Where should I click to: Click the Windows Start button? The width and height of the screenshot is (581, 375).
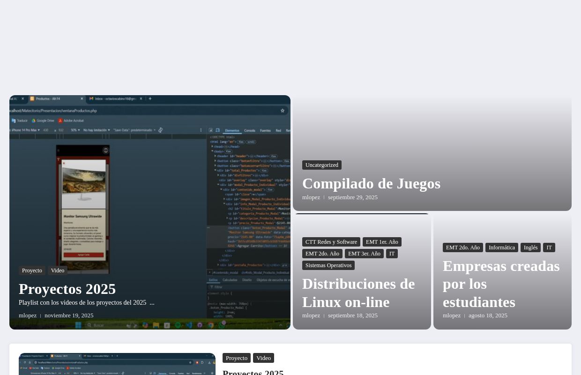click(x=78, y=325)
